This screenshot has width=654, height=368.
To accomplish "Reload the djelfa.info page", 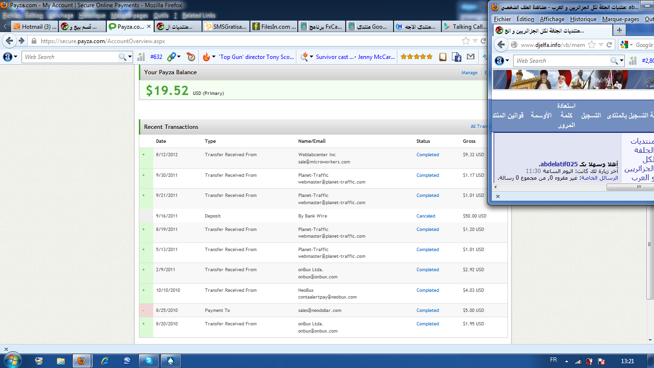I will click(x=609, y=45).
